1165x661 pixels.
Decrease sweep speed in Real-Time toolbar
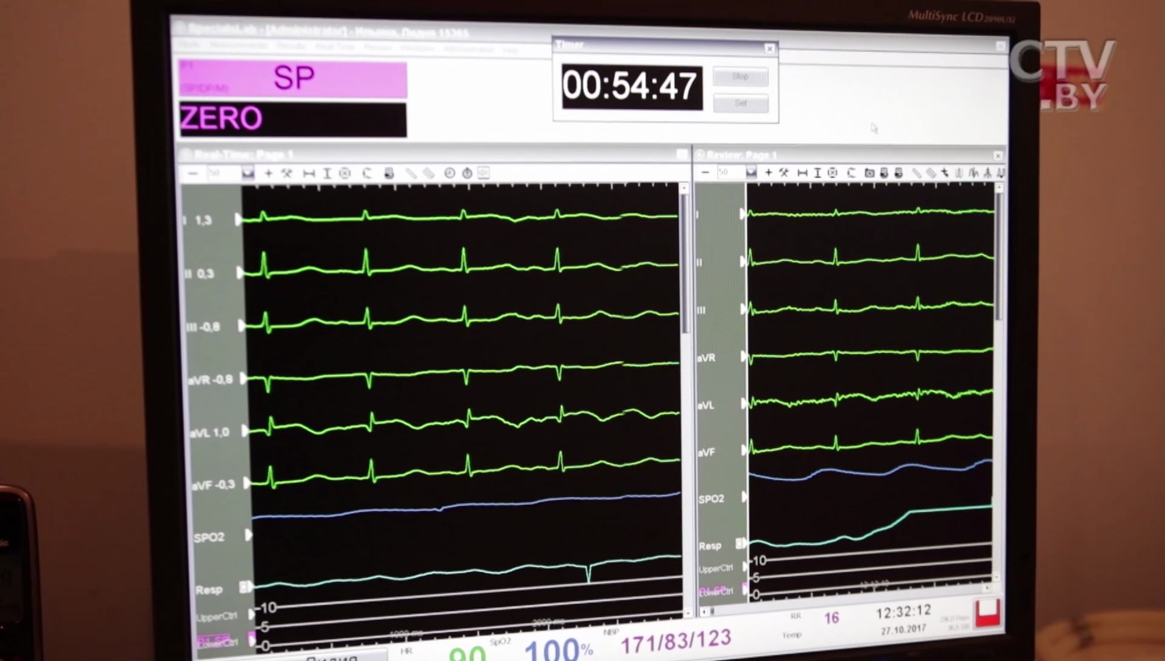click(193, 173)
